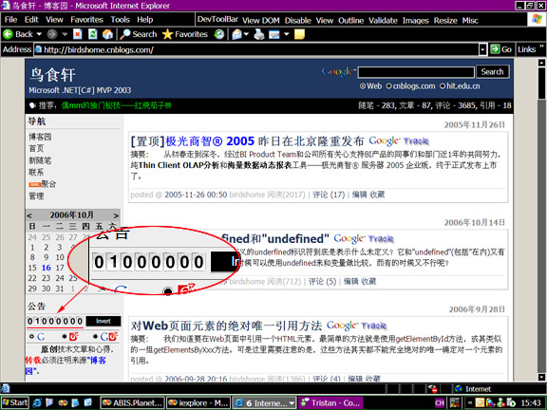Click the blocked popup icon in status bar
Image resolution: width=547 pixels, height=410 pixels.
(433, 389)
